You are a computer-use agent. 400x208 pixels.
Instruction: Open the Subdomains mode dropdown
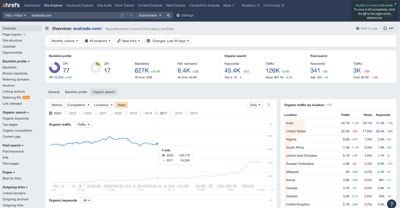coord(150,15)
